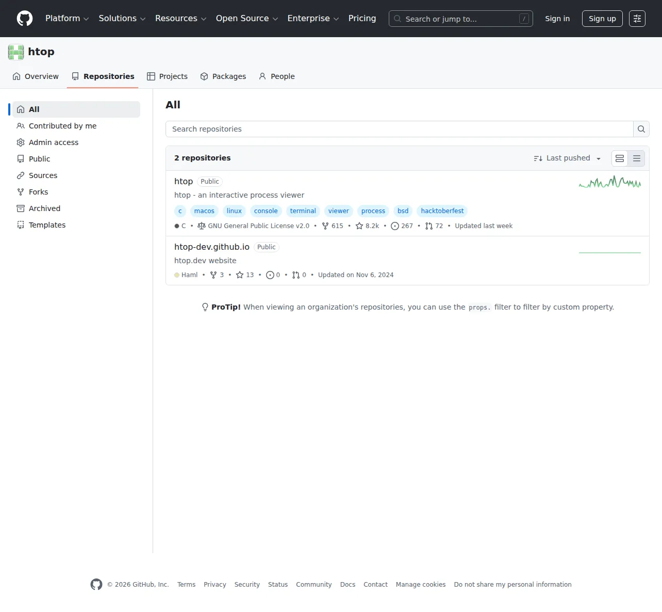This screenshot has height=612, width=662.
Task: Open the htop repository link
Action: 184,181
